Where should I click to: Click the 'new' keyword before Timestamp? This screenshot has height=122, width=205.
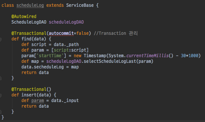coord(78,56)
